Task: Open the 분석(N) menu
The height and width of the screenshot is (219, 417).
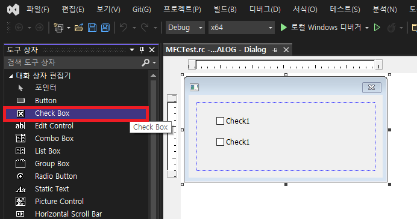Action: [384, 10]
